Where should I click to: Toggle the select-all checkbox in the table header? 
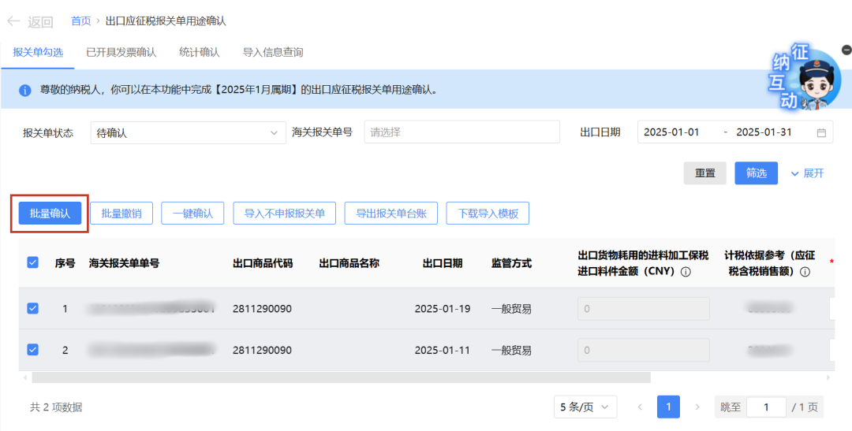pyautogui.click(x=32, y=263)
